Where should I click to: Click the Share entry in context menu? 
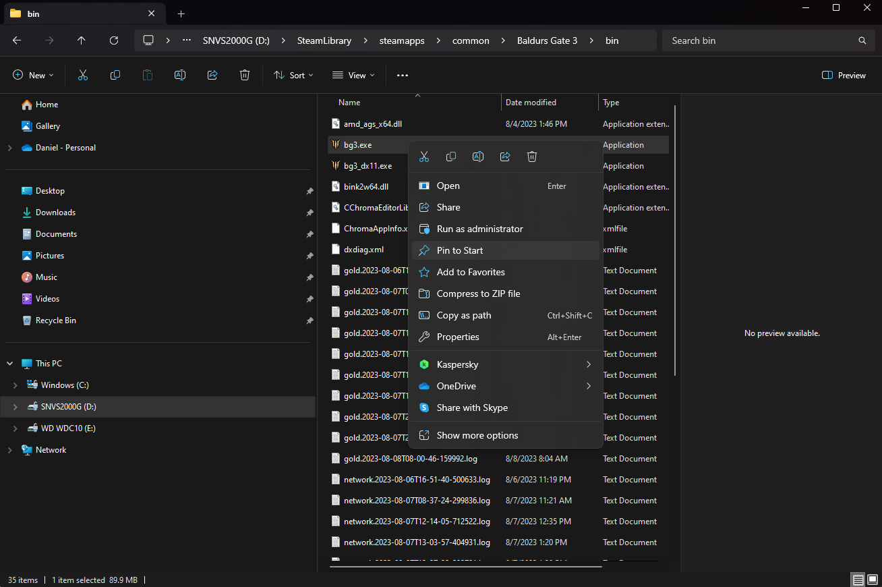[505, 207]
